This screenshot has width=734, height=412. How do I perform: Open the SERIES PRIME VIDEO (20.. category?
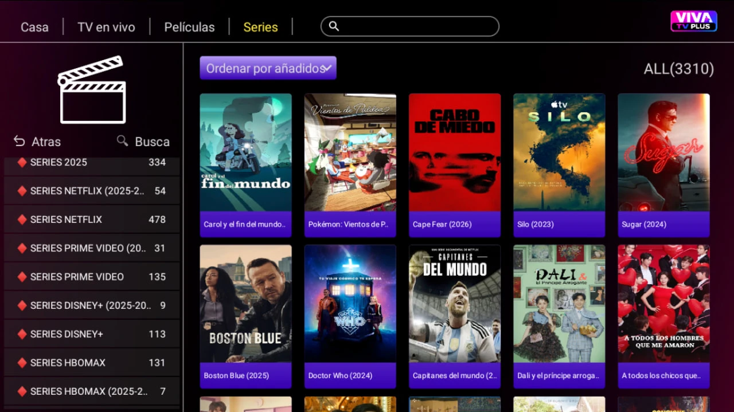click(x=92, y=248)
